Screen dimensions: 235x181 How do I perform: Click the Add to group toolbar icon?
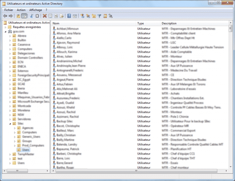click(110, 16)
